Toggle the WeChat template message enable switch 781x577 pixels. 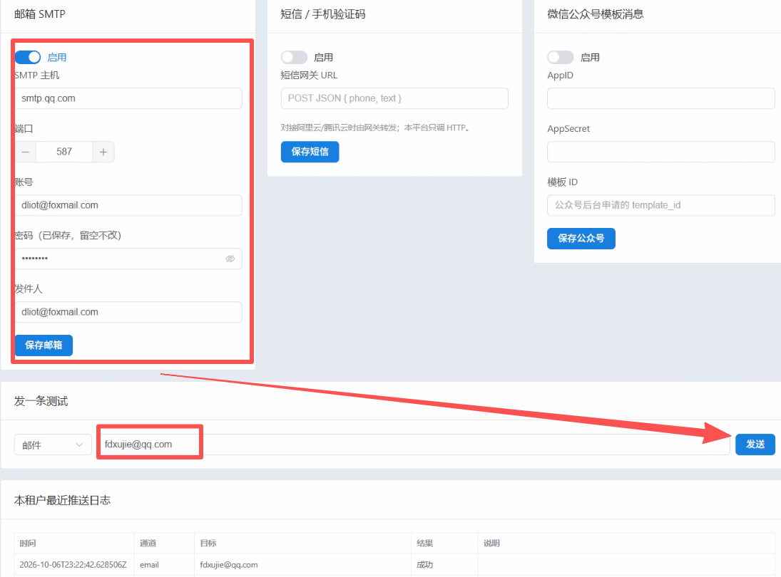click(x=561, y=57)
